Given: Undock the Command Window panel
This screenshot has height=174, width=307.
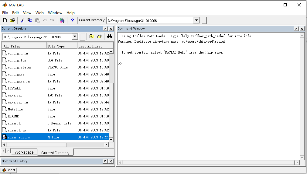Looking at the screenshot, I should coord(296,29).
